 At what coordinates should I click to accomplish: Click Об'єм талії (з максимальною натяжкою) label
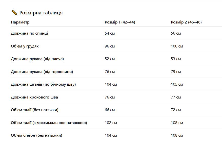(x=49, y=123)
